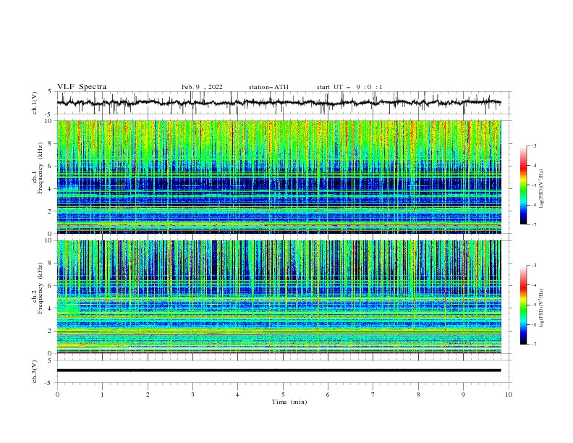Click the 'ch.3(V)' axis label
Viewport: 573px width, 443px height.
35,371
